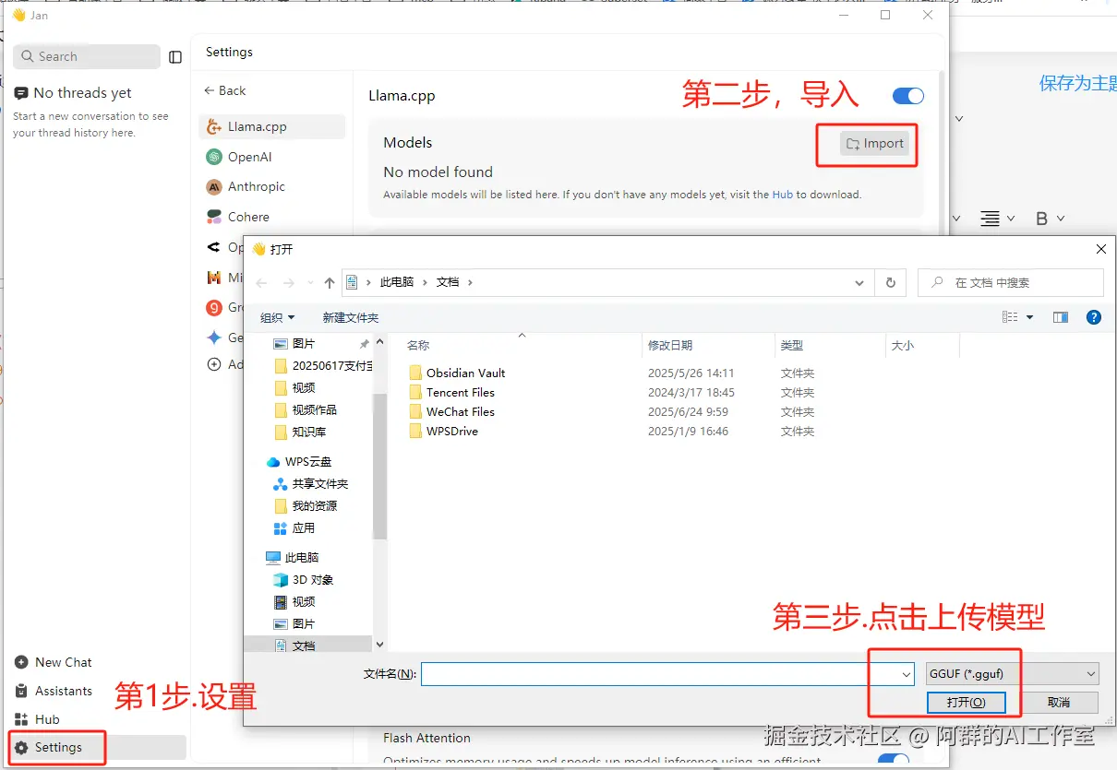
Task: Click the forward arrow in file dialog
Action: (x=289, y=283)
